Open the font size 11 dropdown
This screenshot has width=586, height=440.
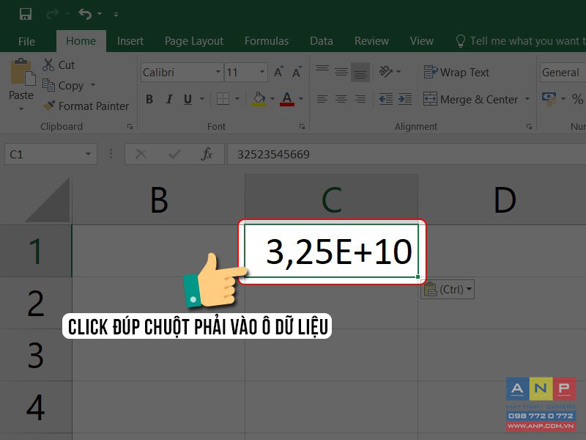262,72
